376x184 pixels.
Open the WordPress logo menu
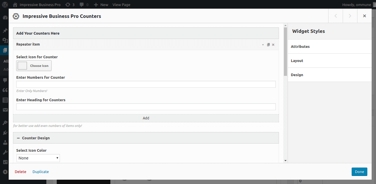pyautogui.click(x=5, y=5)
